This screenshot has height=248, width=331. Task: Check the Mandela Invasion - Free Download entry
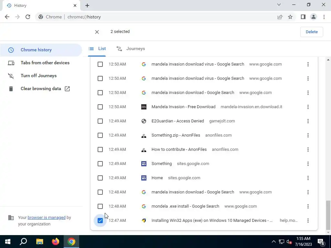[100, 107]
